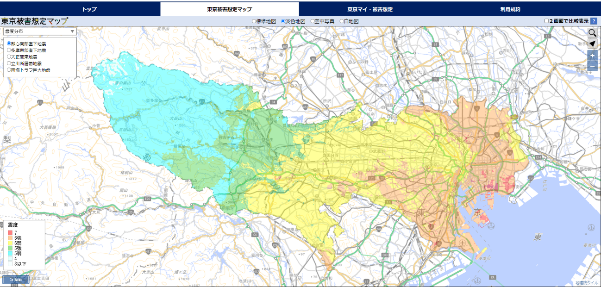The height and width of the screenshot is (287, 601).
Task: Click the 震度 legend heading
Action: 13,225
